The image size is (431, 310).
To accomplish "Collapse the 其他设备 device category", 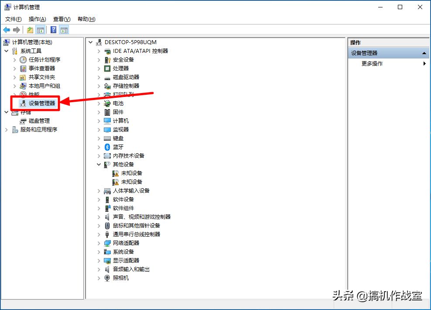I will (x=99, y=165).
